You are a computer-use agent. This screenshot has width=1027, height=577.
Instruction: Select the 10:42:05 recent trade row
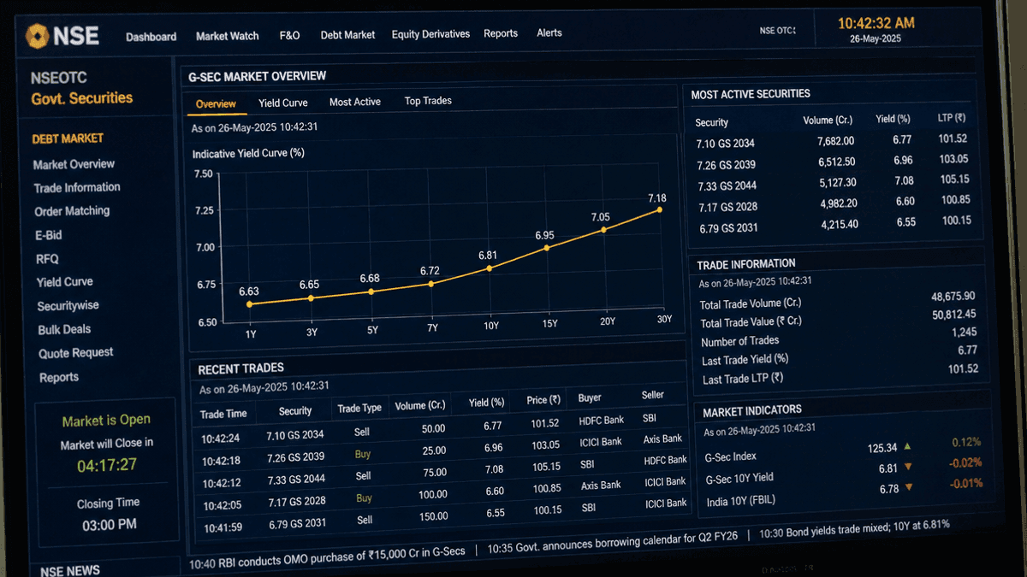pyautogui.click(x=443, y=492)
